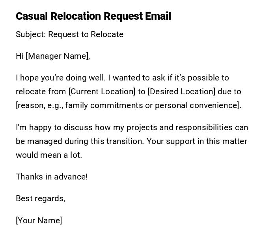Screen dimensions: 276x245
Task: Click the "Casual Relocation Request Email" heading
Action: click(93, 16)
